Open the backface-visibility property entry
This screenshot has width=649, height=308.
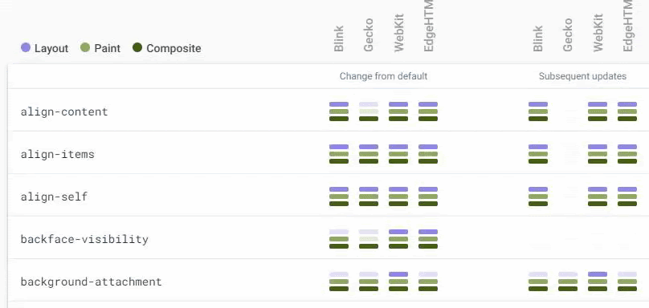point(84,239)
